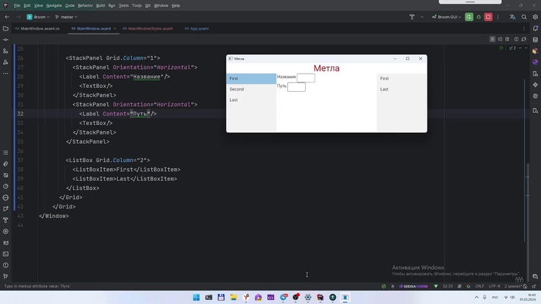Show more tool windows via the ellipsis
This screenshot has height=304, width=541.
pyautogui.click(x=5, y=74)
